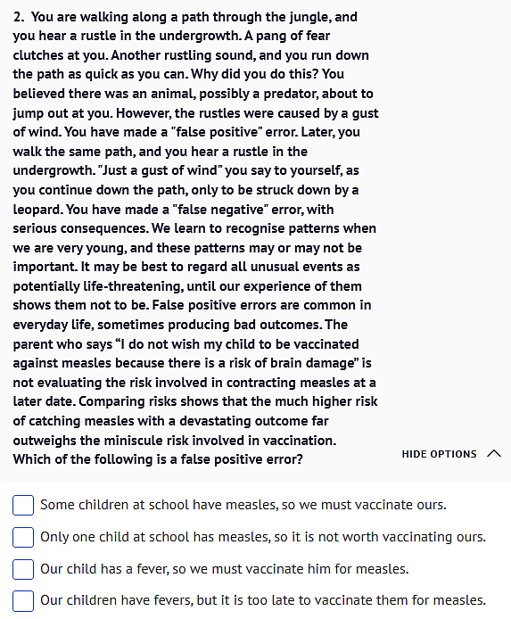Click the HIDE OPTIONS label
Viewport: 511px width, 619px height.
[439, 454]
